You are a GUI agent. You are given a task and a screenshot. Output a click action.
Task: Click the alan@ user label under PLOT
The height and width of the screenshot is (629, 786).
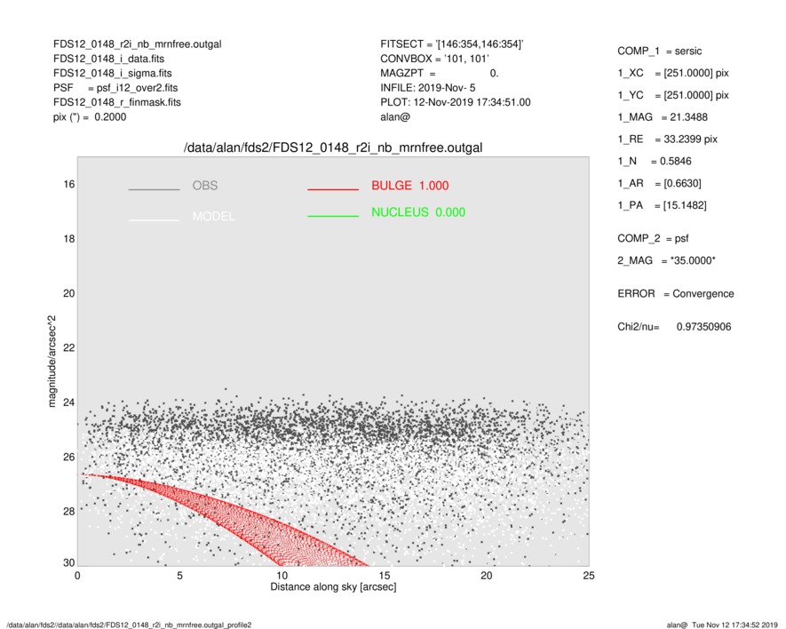pos(395,117)
